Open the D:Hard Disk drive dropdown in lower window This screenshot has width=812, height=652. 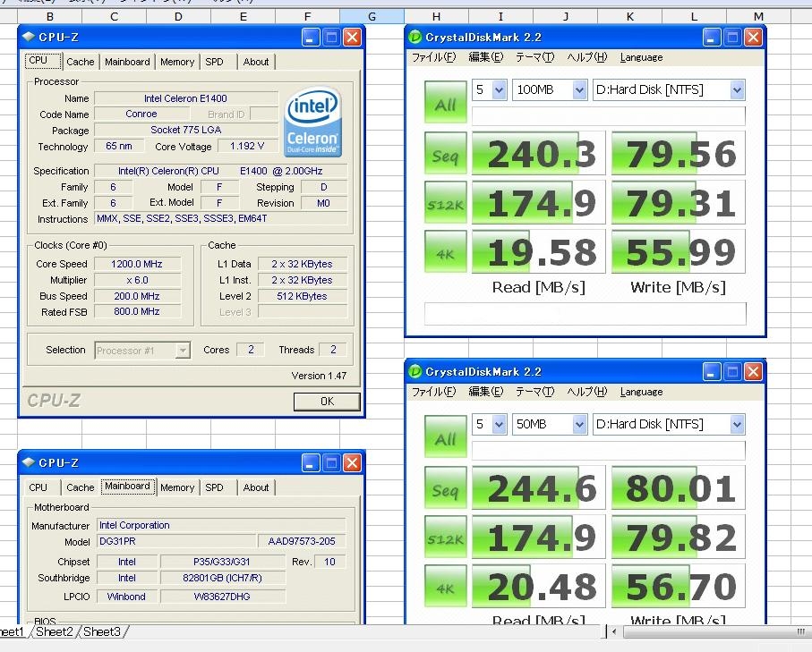pos(737,424)
